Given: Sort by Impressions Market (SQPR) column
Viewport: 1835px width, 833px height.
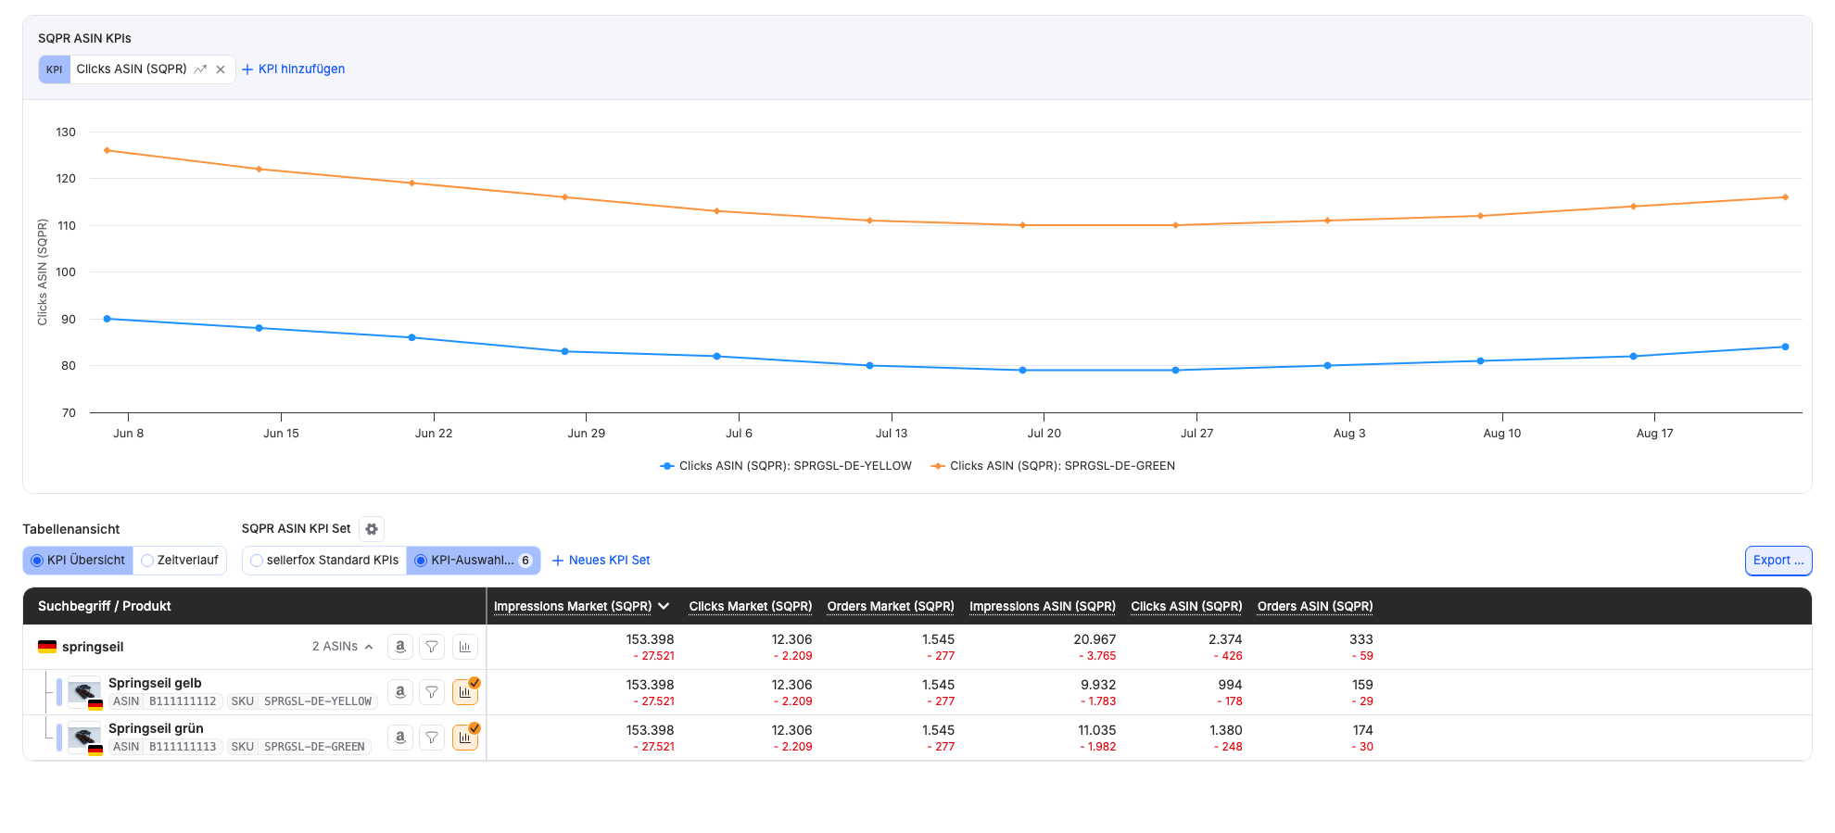Looking at the screenshot, I should [581, 607].
